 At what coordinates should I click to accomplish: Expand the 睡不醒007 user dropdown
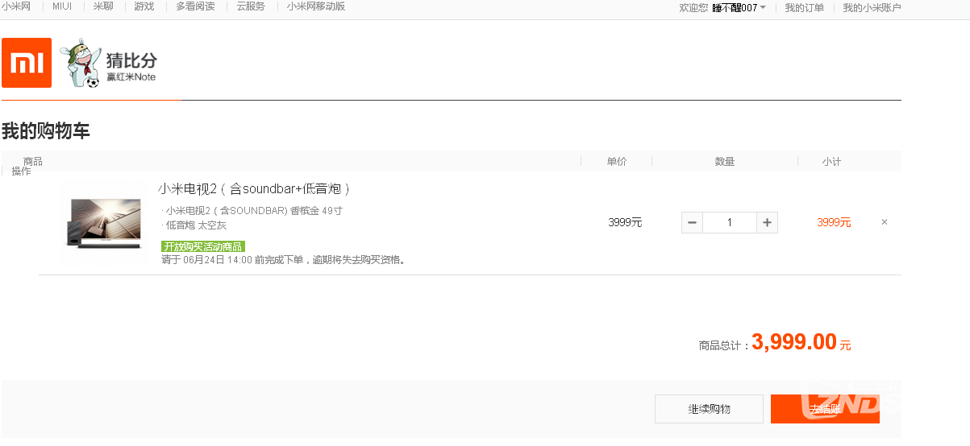[739, 8]
